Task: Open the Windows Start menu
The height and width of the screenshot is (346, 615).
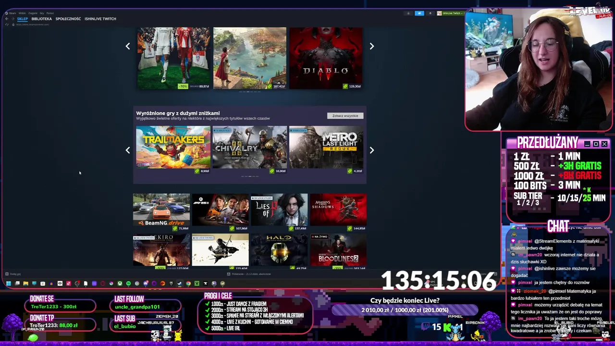Action: (x=8, y=284)
